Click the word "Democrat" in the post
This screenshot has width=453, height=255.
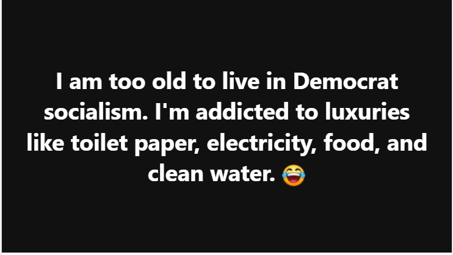point(346,81)
